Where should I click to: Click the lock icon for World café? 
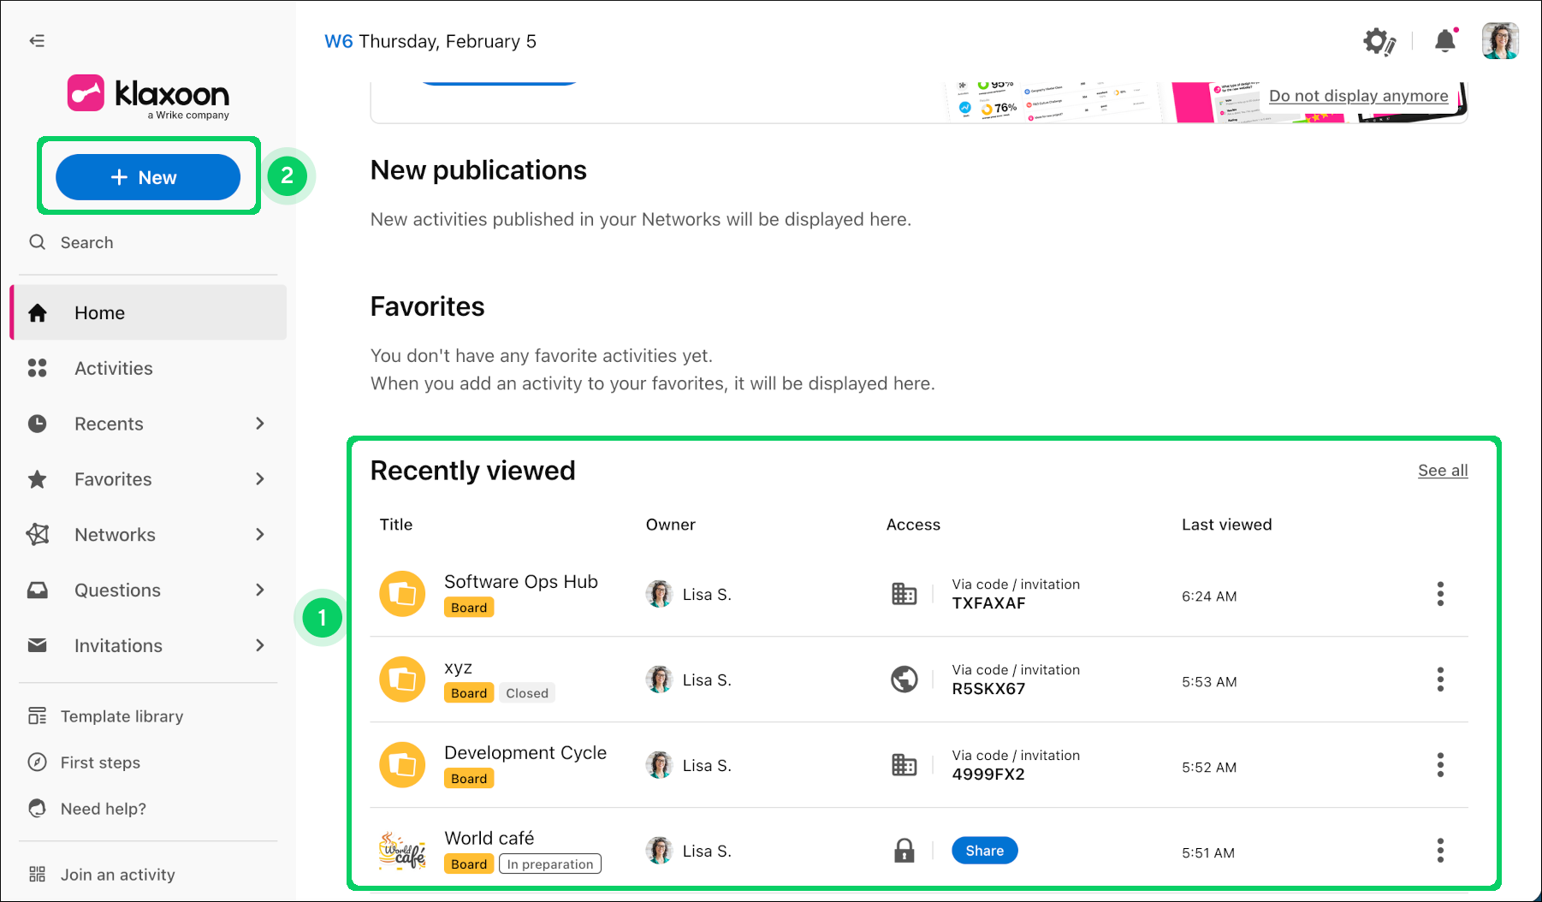click(904, 851)
